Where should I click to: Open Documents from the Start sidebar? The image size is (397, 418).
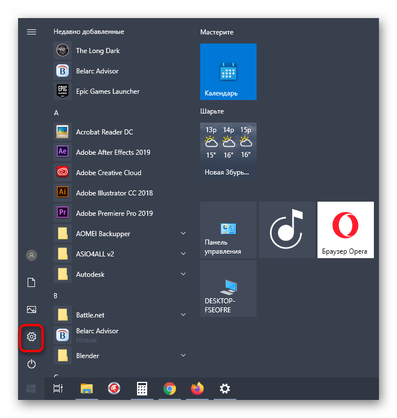[32, 282]
